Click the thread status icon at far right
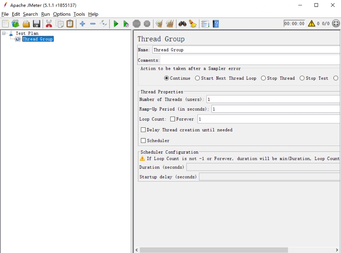 (336, 23)
